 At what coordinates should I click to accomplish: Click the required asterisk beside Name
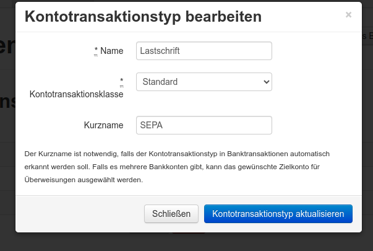[x=96, y=51]
